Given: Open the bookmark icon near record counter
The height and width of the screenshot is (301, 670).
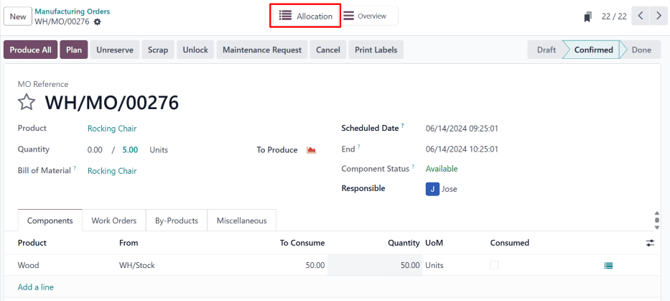Looking at the screenshot, I should (x=588, y=17).
